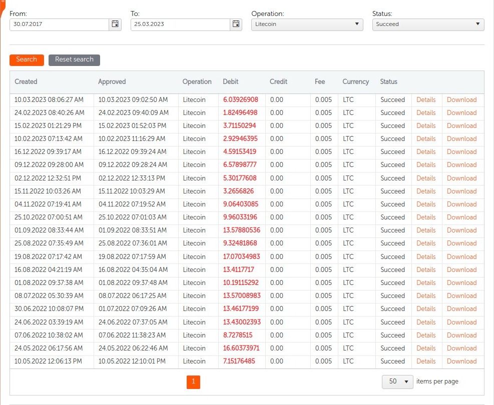Sort by the Created column header

click(26, 81)
